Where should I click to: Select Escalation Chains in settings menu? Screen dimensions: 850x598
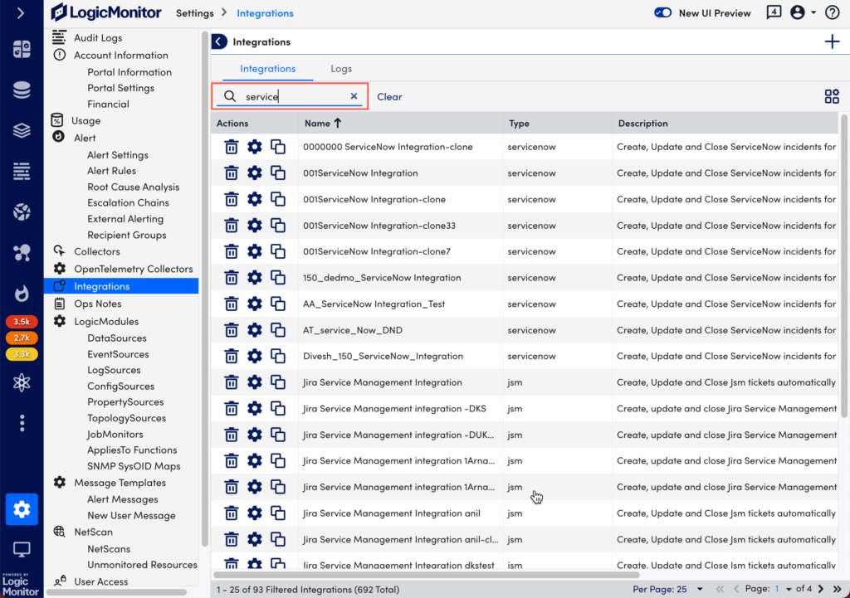pyautogui.click(x=128, y=203)
